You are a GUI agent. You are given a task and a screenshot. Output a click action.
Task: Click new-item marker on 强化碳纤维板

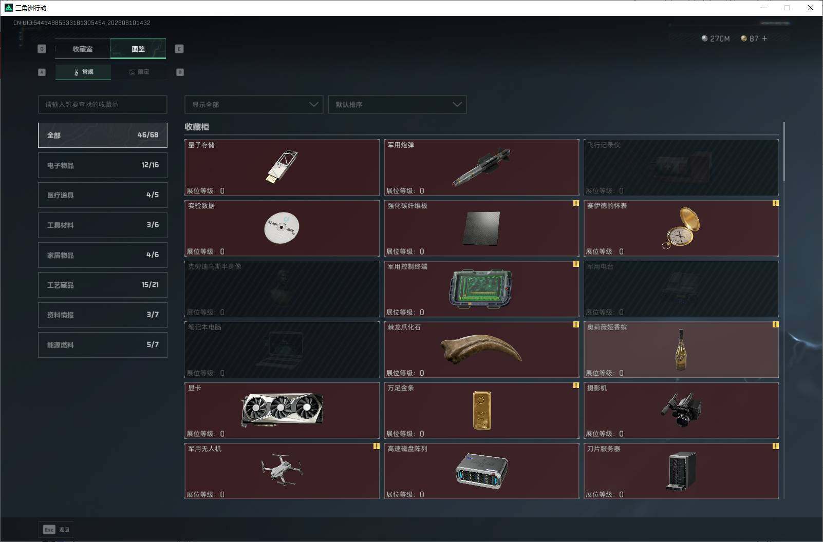(576, 203)
